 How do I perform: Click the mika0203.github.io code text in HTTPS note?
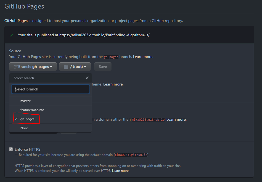click(x=131, y=155)
